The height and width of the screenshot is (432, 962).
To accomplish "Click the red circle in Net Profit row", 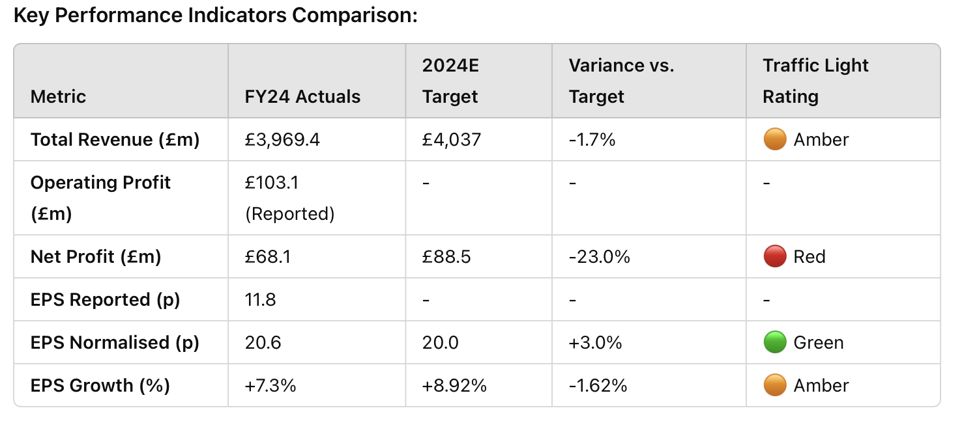I will [x=774, y=256].
